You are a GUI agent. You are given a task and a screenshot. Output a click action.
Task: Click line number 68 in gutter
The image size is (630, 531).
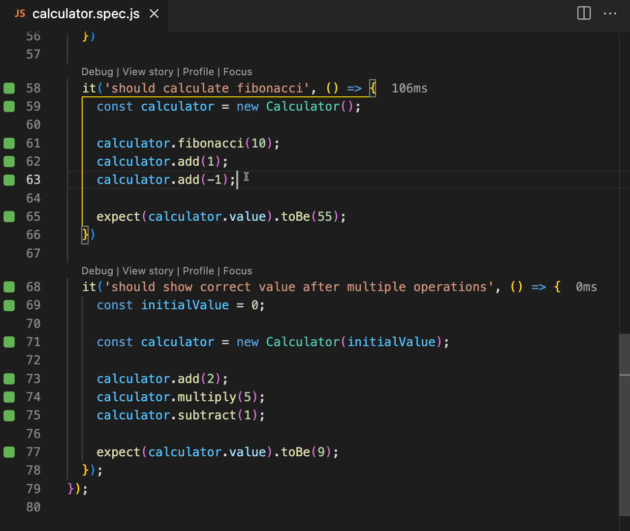[33, 287]
